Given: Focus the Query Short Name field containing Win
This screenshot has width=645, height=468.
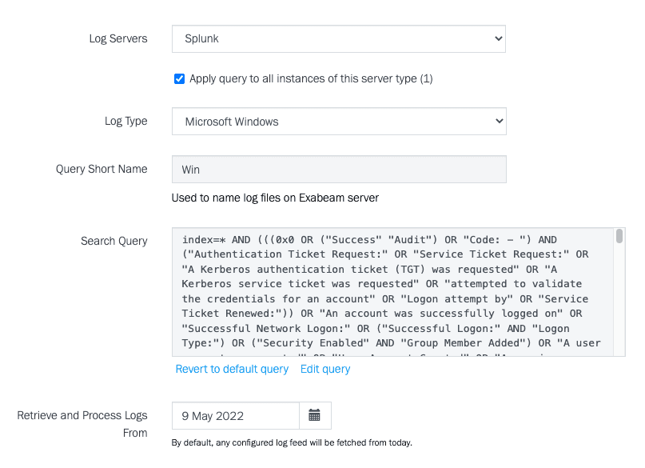Looking at the screenshot, I should pyautogui.click(x=338, y=170).
